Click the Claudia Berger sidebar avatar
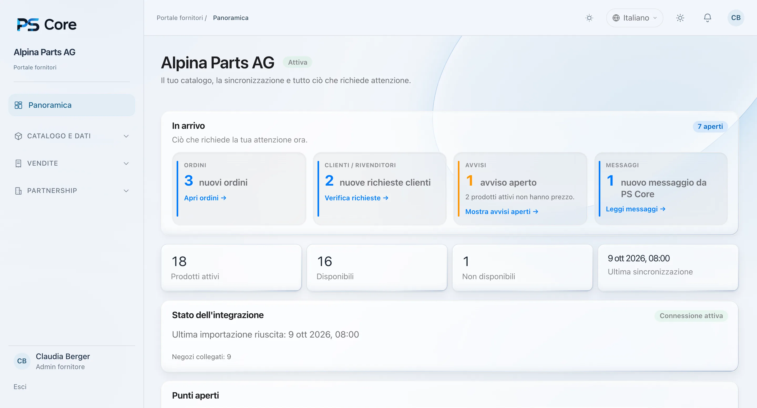Screen dimensions: 757x408 (x=22, y=361)
